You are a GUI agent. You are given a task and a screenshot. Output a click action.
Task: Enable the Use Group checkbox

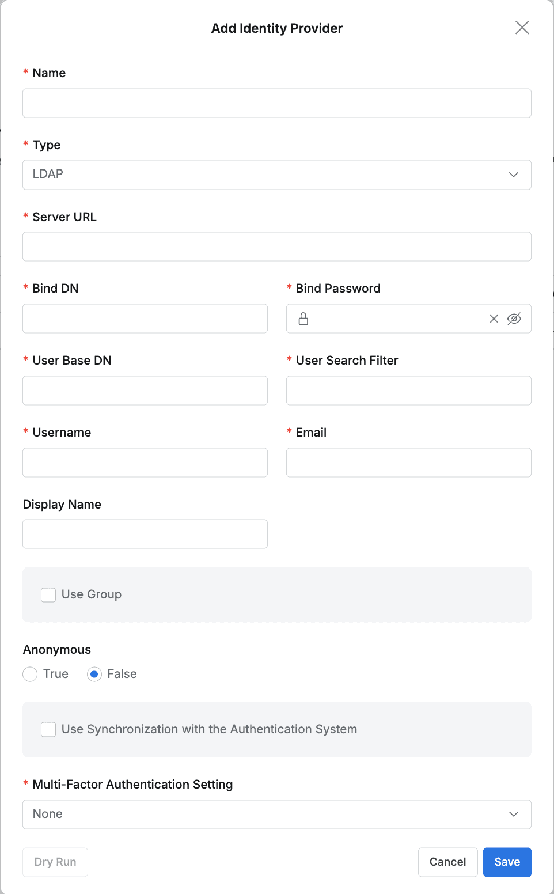coord(48,594)
